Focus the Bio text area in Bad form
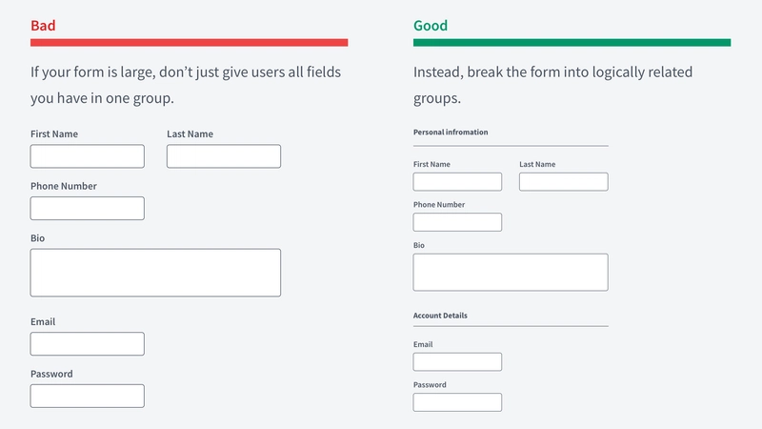This screenshot has height=429, width=762. pyautogui.click(x=155, y=273)
